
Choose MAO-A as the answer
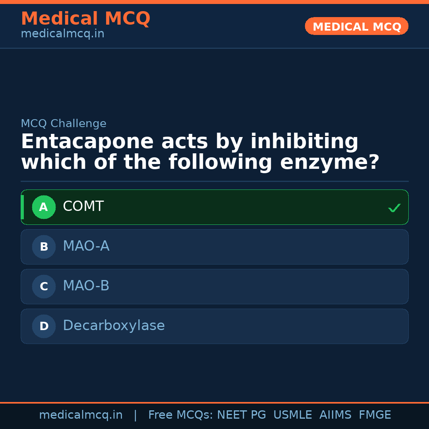click(86, 246)
